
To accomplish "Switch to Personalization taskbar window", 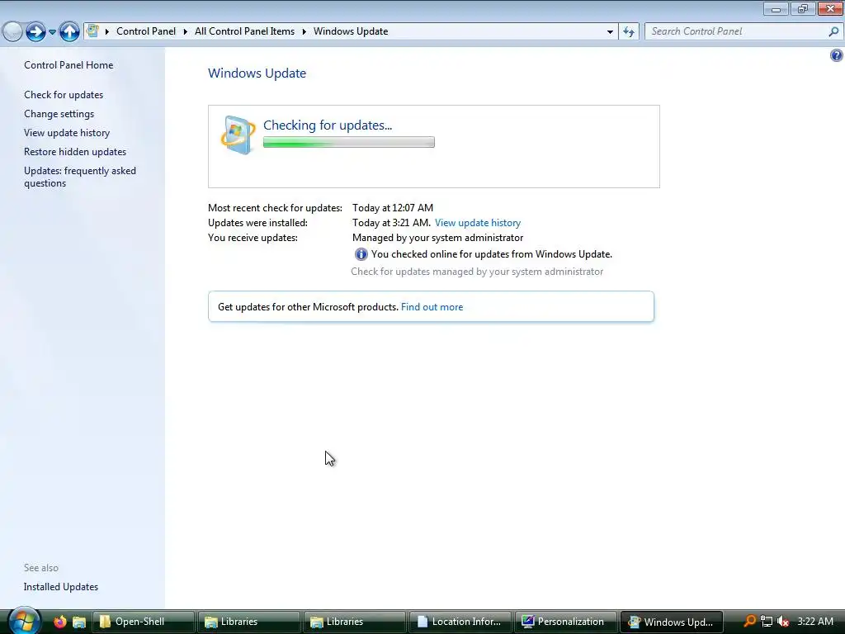I will 566,622.
